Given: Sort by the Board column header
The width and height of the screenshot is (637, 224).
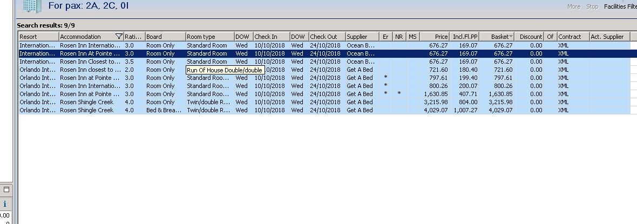Looking at the screenshot, I should [x=165, y=37].
